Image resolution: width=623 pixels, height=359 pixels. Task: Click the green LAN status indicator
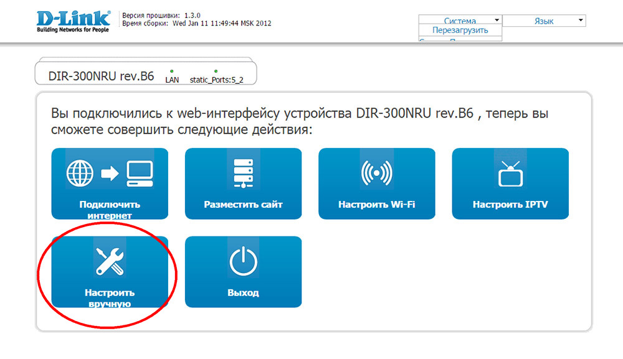171,72
